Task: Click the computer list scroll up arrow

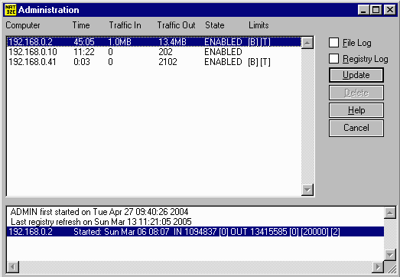Action: [x=307, y=43]
